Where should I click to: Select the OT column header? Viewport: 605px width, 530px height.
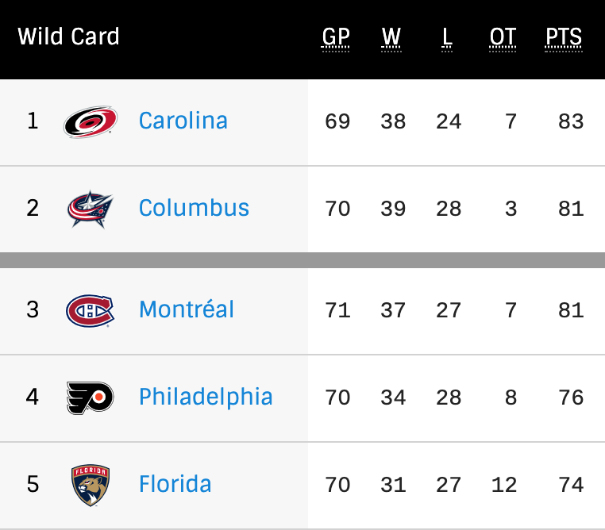pos(503,37)
